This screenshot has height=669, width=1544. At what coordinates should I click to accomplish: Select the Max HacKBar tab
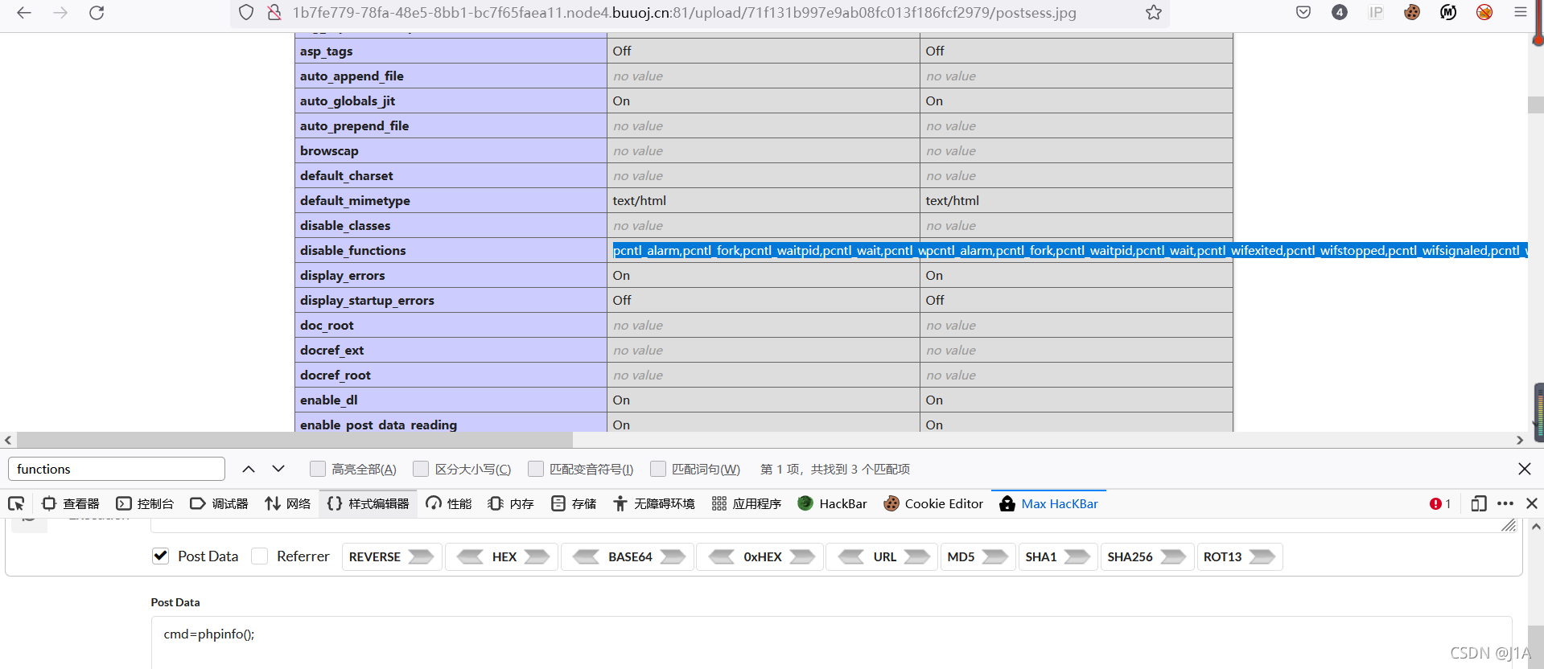coord(1049,503)
